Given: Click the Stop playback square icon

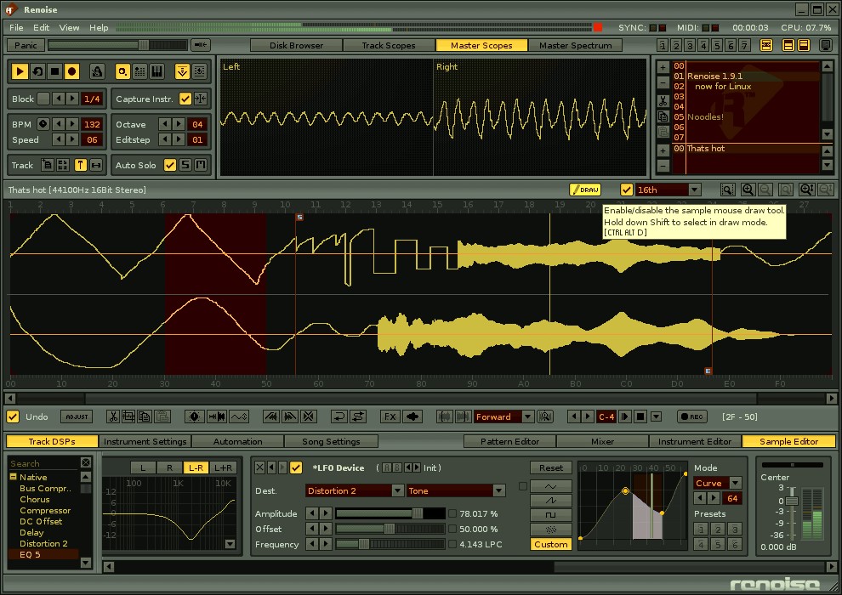Looking at the screenshot, I should (54, 72).
